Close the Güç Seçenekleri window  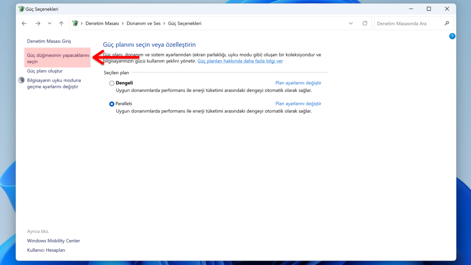coord(447,9)
